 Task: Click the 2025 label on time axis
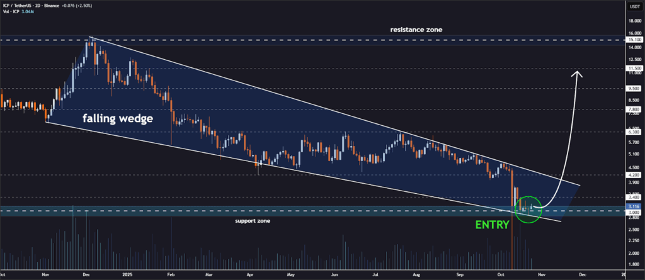(128, 275)
